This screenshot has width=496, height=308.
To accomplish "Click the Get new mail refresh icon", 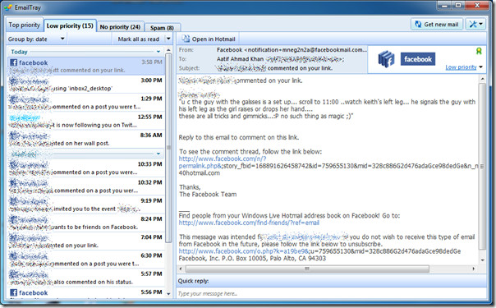I will click(x=418, y=25).
